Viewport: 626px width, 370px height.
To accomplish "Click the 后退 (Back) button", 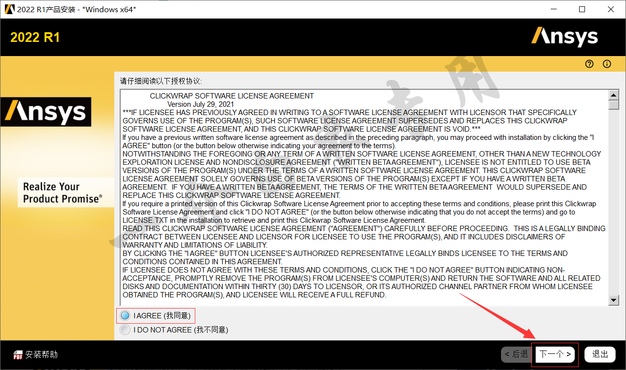I will click(x=516, y=354).
